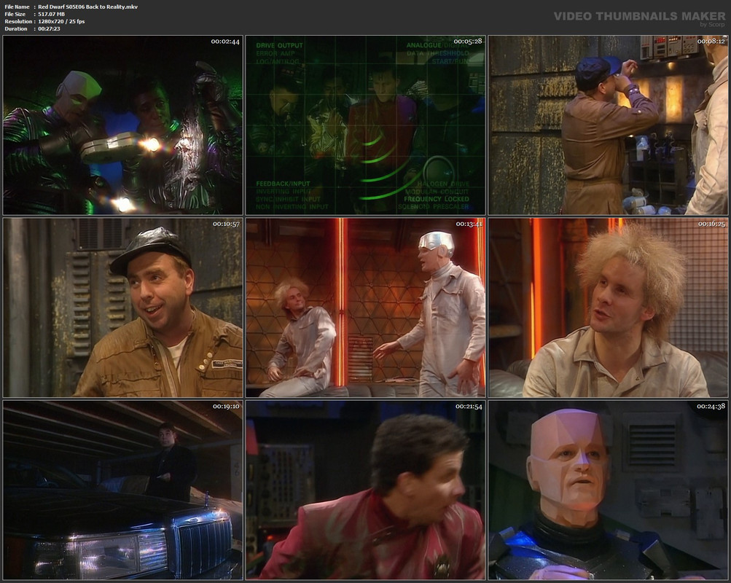Click the 'File Name' label
Viewport: 731px width, 583px height.
pyautogui.click(x=17, y=7)
